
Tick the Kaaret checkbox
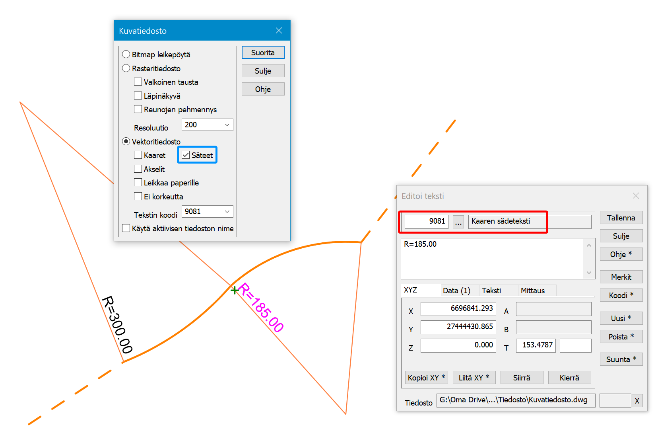click(x=138, y=155)
